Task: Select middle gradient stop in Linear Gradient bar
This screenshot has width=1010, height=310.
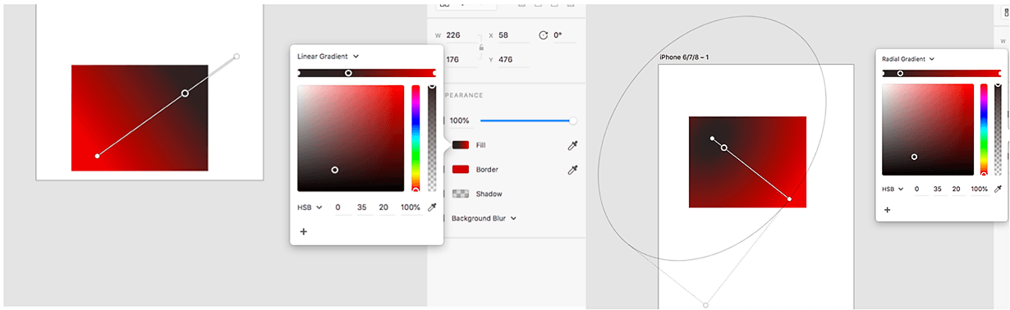Action: click(x=348, y=73)
